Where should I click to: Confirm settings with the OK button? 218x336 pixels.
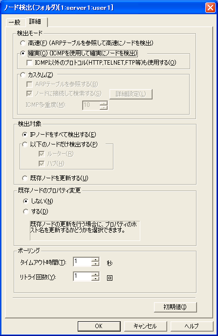click(99, 326)
